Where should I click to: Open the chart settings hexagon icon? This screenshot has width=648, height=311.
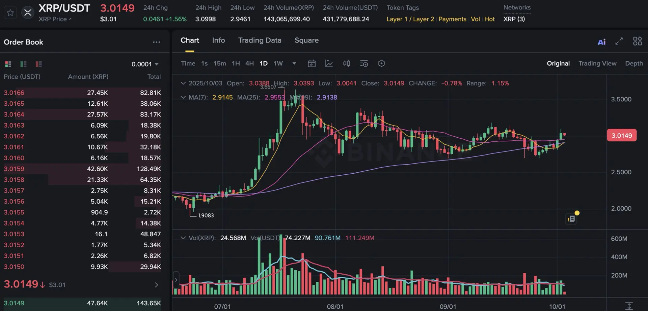(x=381, y=64)
